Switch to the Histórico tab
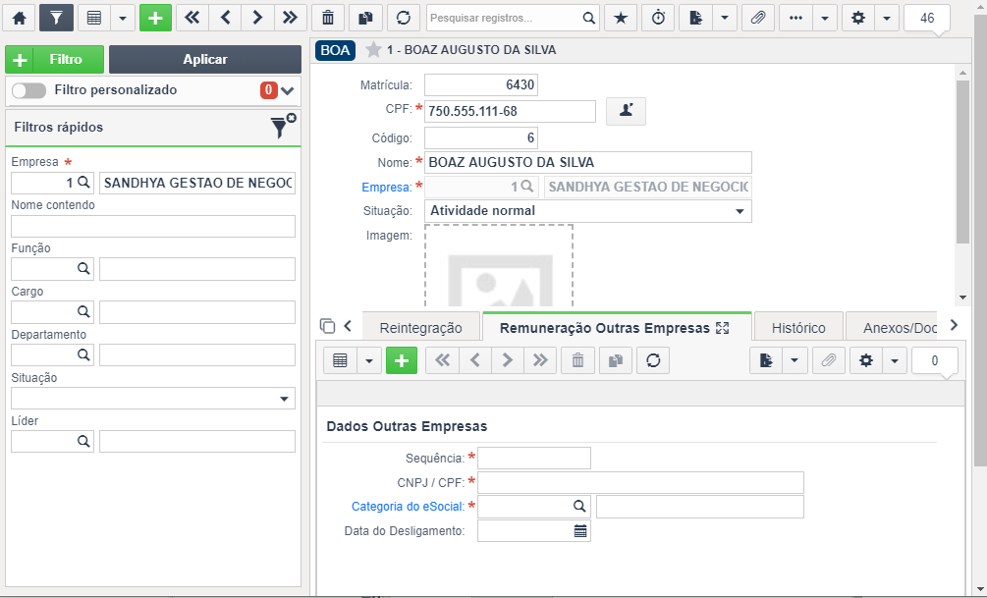 [x=798, y=328]
